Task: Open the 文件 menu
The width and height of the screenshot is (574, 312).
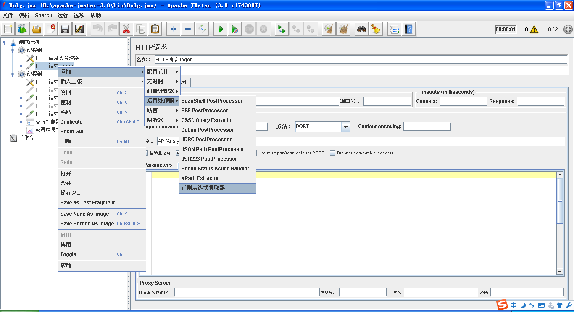Action: coord(8,16)
